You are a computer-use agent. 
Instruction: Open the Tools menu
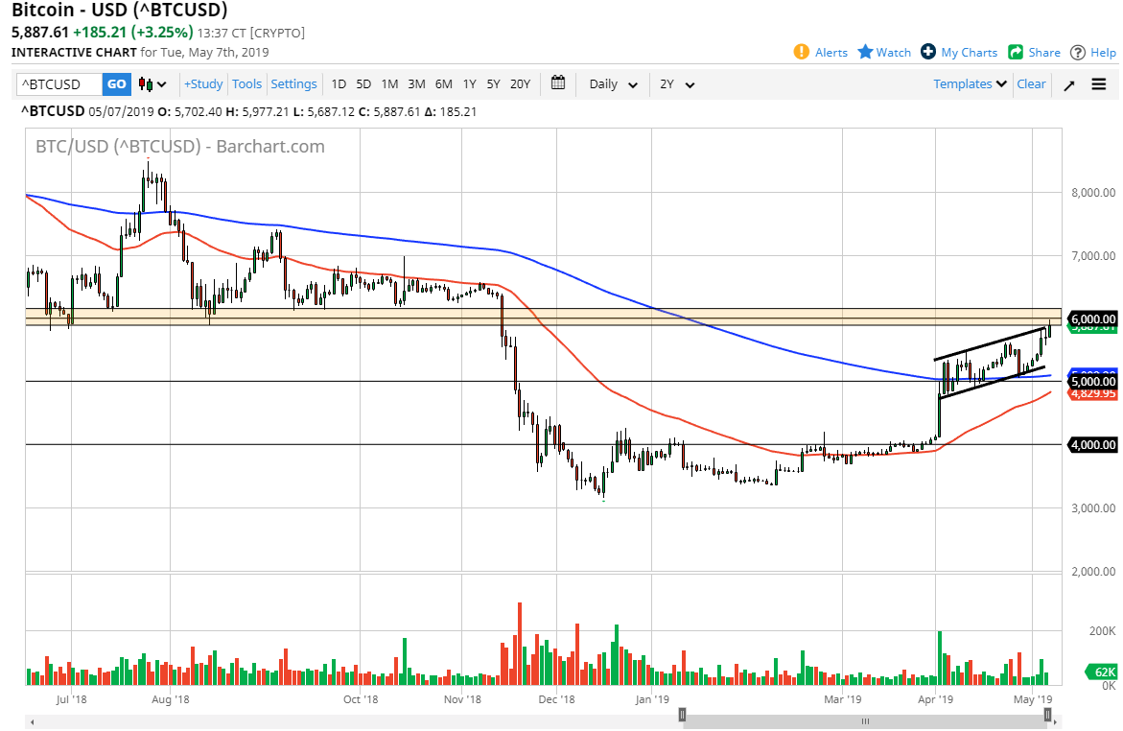pos(246,84)
